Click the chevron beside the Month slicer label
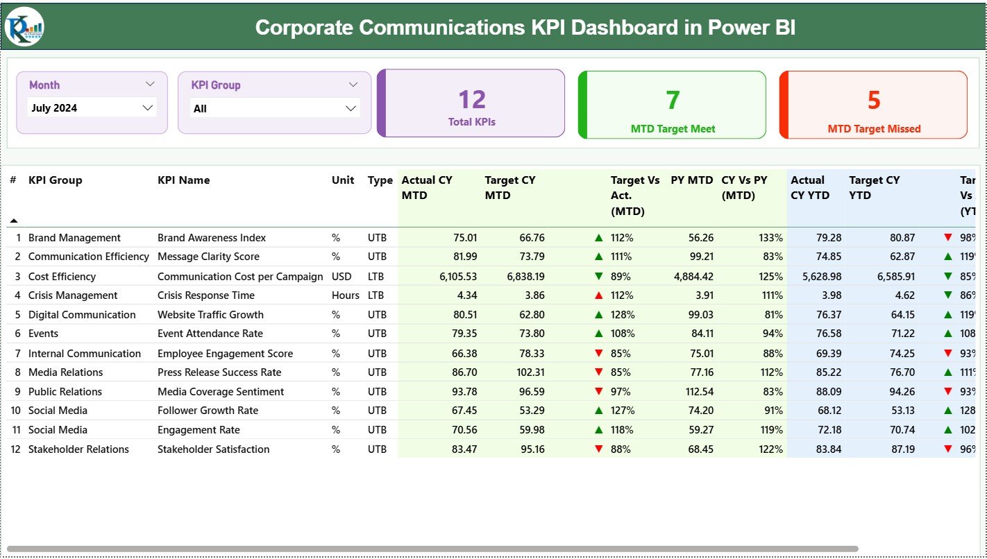The height and width of the screenshot is (559, 987). tap(152, 84)
